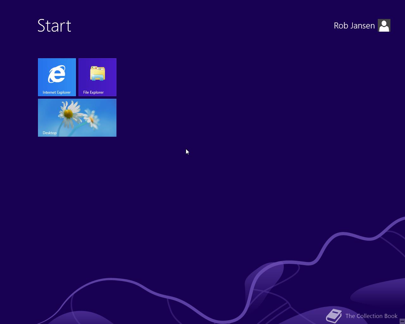This screenshot has width=405, height=324.
Task: Launch the File Explorer tile
Action: point(97,77)
